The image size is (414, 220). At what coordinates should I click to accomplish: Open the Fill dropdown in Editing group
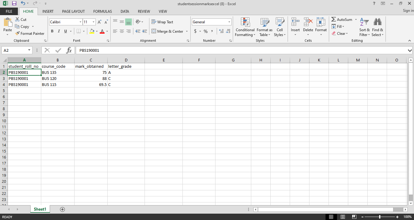[x=338, y=26]
